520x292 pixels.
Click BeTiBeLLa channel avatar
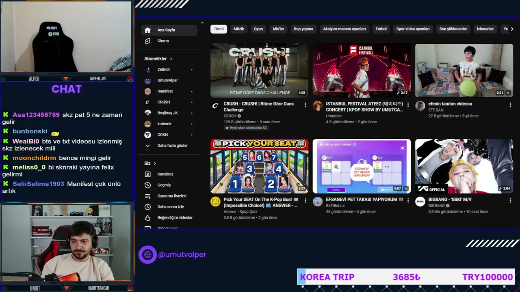pyautogui.click(x=318, y=202)
